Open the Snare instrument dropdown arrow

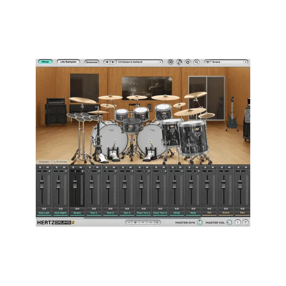[x=246, y=62]
